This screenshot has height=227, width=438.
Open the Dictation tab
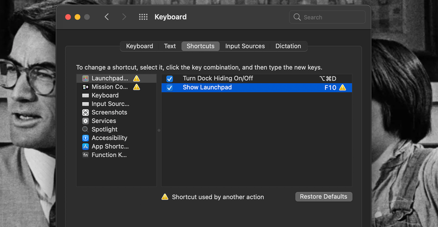coord(288,46)
